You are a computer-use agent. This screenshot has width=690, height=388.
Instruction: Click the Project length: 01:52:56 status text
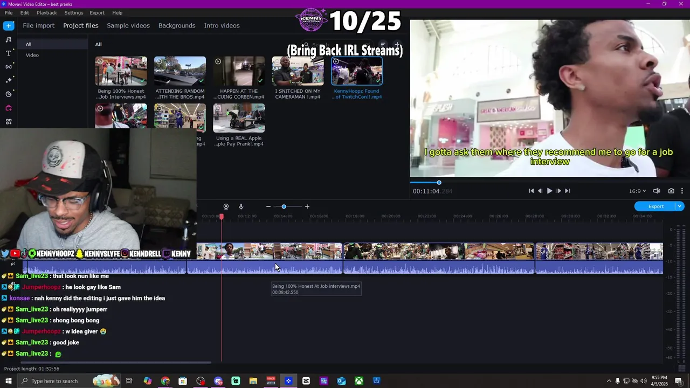(32, 369)
